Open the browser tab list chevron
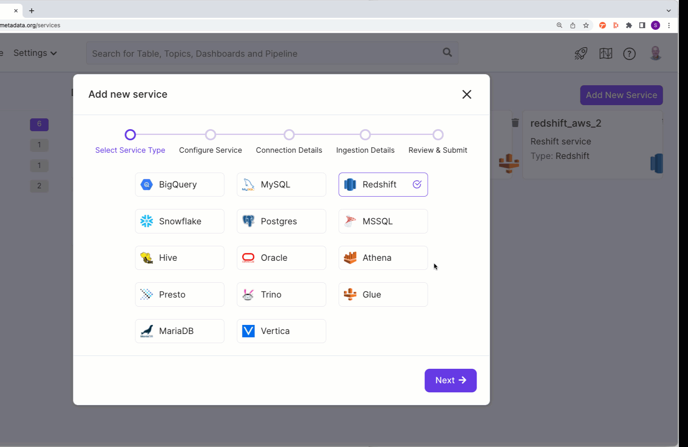 [669, 11]
